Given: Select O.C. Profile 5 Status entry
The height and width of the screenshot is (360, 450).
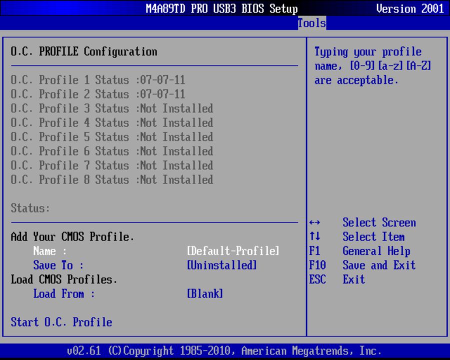Looking at the screenshot, I should click(x=111, y=136).
